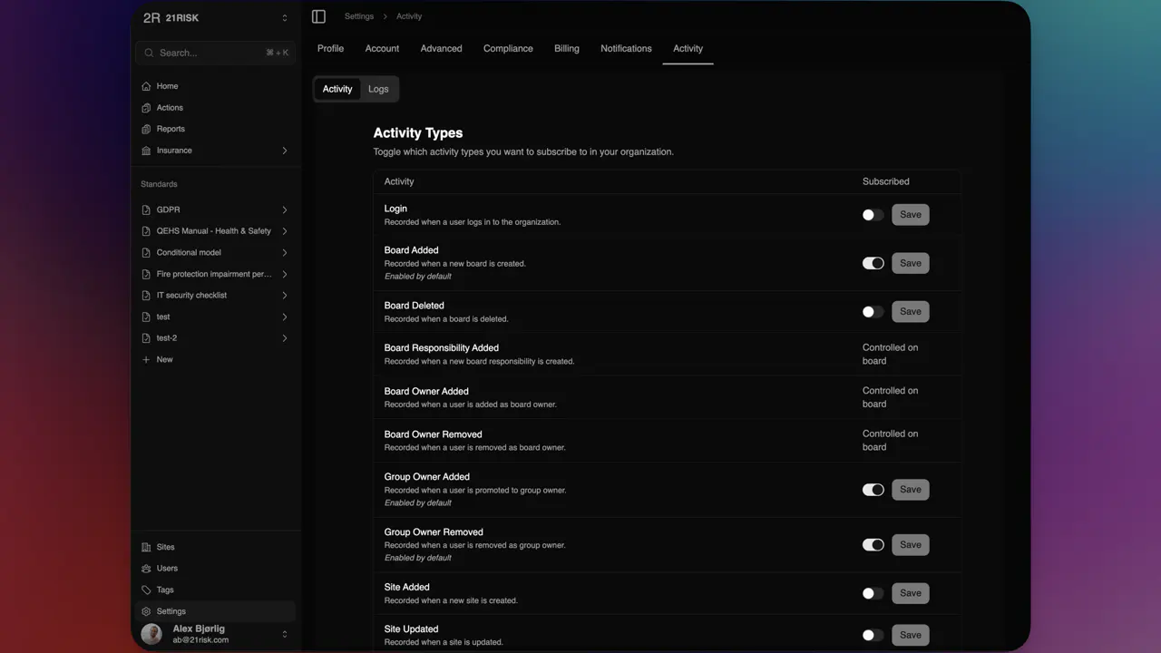Image resolution: width=1161 pixels, height=653 pixels.
Task: Create a new standard via New
Action: (x=160, y=359)
